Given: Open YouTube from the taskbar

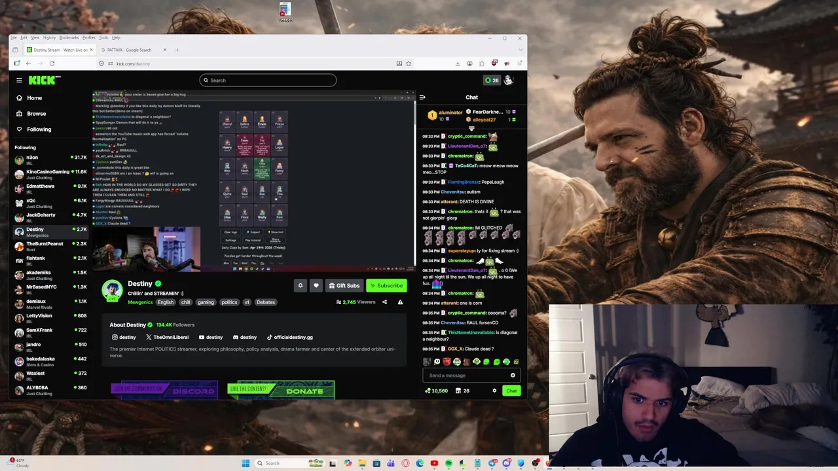Looking at the screenshot, I should (x=434, y=463).
